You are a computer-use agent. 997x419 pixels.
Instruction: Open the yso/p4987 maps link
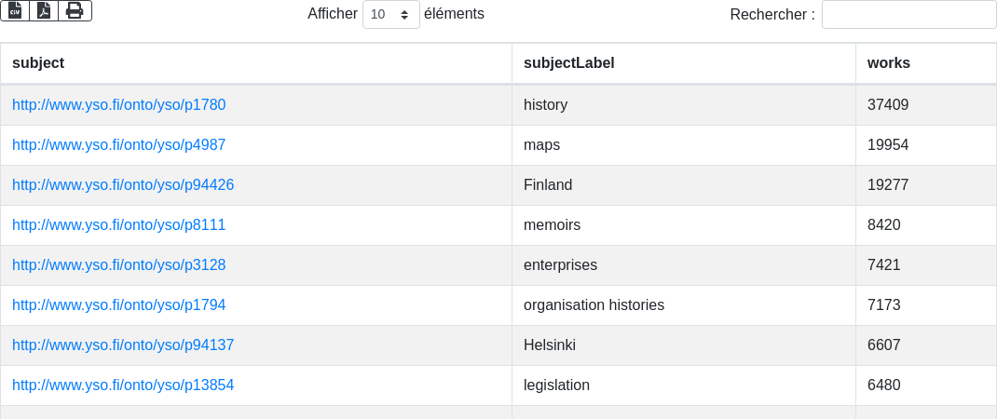click(119, 144)
